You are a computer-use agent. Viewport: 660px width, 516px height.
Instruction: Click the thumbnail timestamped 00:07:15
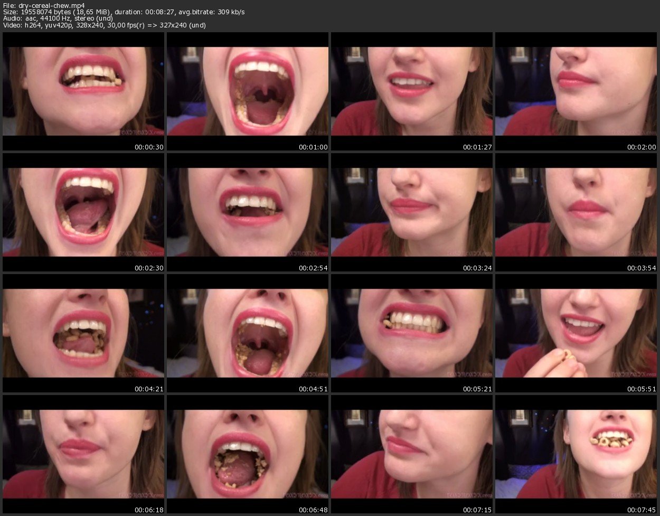tap(412, 454)
